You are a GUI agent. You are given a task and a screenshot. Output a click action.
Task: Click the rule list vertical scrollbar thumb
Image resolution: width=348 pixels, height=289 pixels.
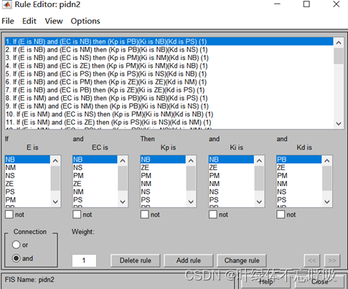pyautogui.click(x=339, y=56)
